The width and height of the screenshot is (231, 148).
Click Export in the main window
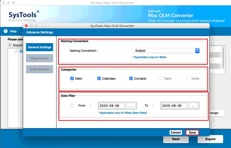point(210,139)
